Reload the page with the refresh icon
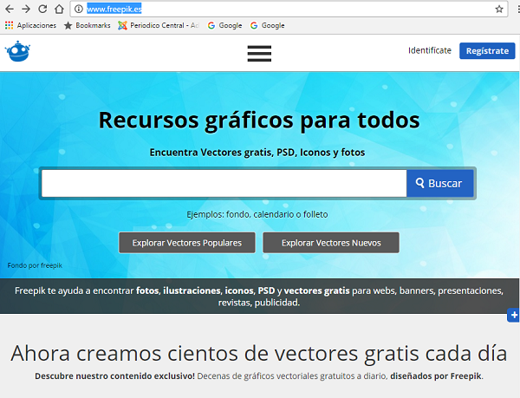 (42, 9)
